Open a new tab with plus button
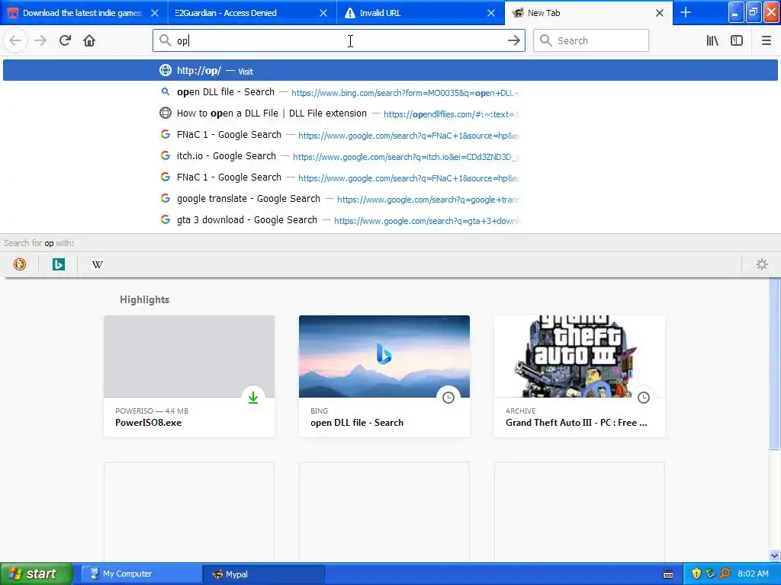Screen dimensions: 781x585 point(686,12)
